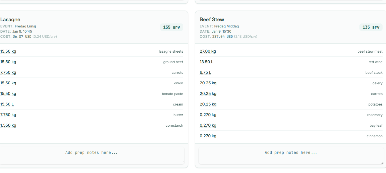Select the rosemary quantity value

coord(208,115)
